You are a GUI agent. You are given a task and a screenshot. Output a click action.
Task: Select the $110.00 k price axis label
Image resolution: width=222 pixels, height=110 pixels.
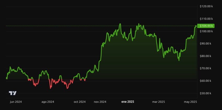206,19
